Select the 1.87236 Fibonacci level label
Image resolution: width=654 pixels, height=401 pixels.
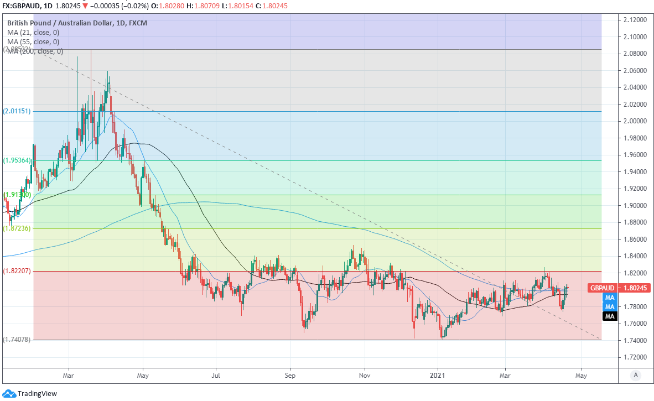[x=17, y=228]
